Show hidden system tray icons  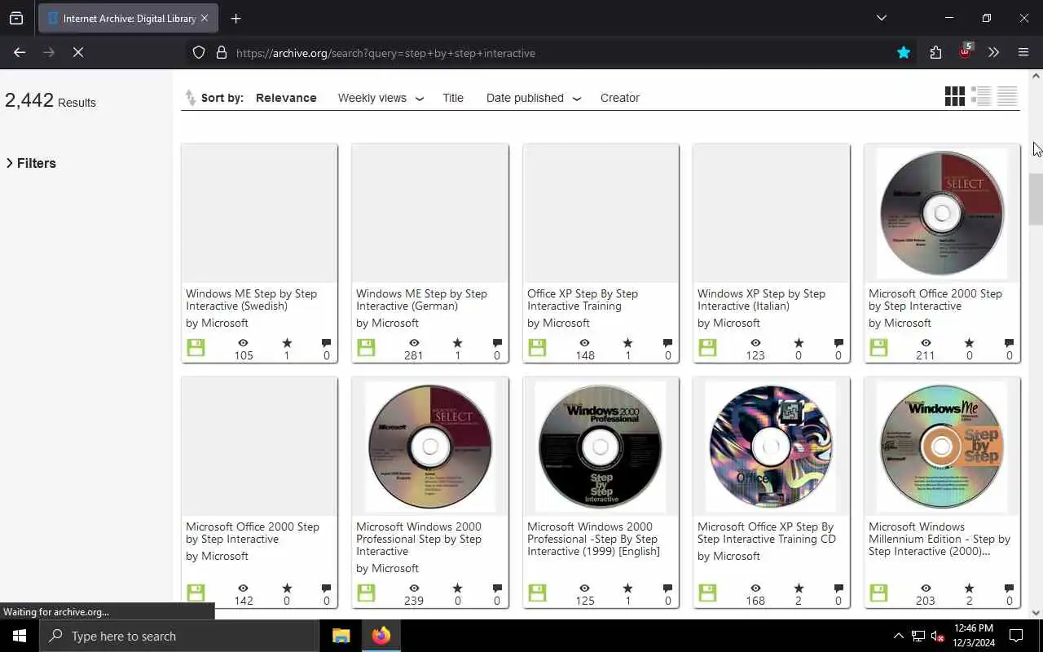[x=898, y=636]
